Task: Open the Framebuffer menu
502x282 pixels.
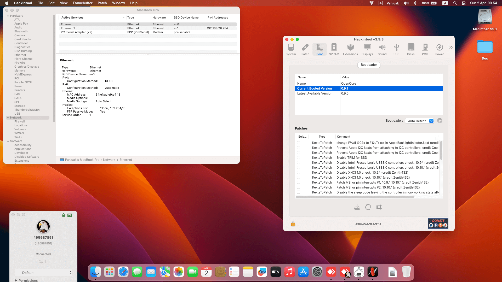Action: 83,3
